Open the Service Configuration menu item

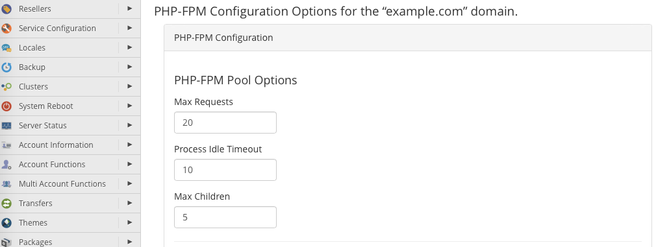(57, 29)
